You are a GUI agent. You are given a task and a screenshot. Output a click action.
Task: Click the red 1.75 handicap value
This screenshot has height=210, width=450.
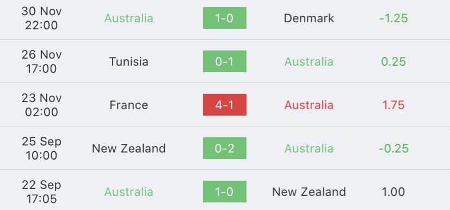click(393, 105)
